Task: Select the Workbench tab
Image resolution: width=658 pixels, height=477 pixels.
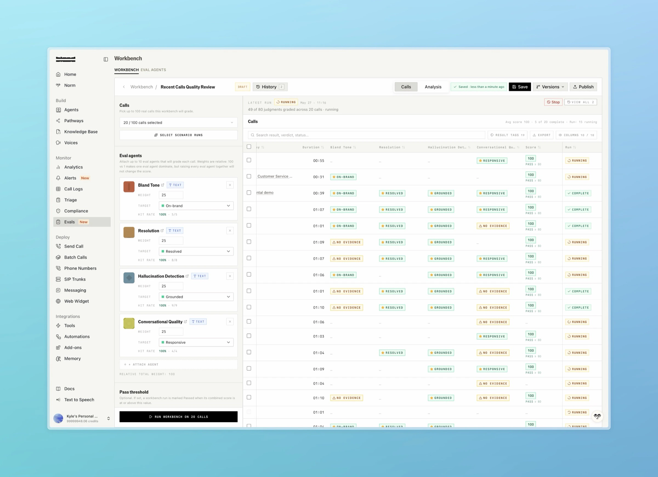Action: tap(126, 70)
